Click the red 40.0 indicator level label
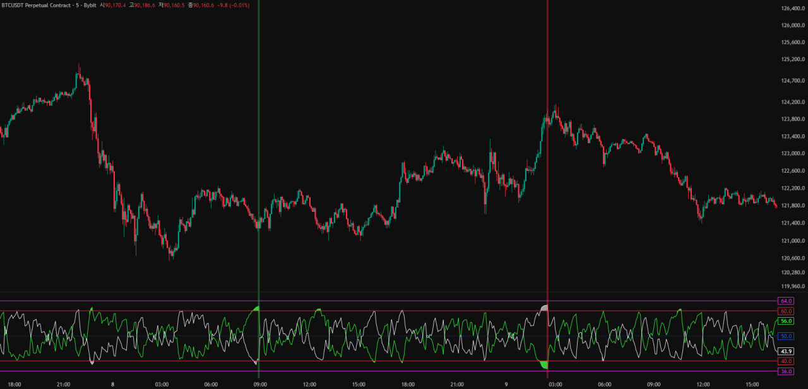 pyautogui.click(x=786, y=361)
